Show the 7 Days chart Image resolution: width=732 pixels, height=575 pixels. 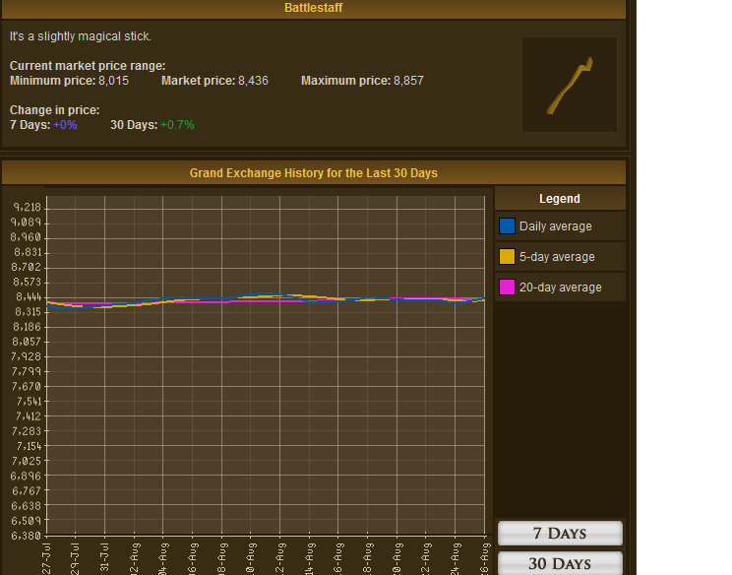point(560,533)
